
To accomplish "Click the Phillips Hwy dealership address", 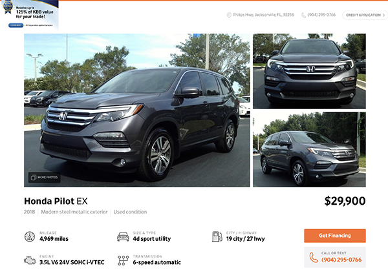I will [x=263, y=15].
